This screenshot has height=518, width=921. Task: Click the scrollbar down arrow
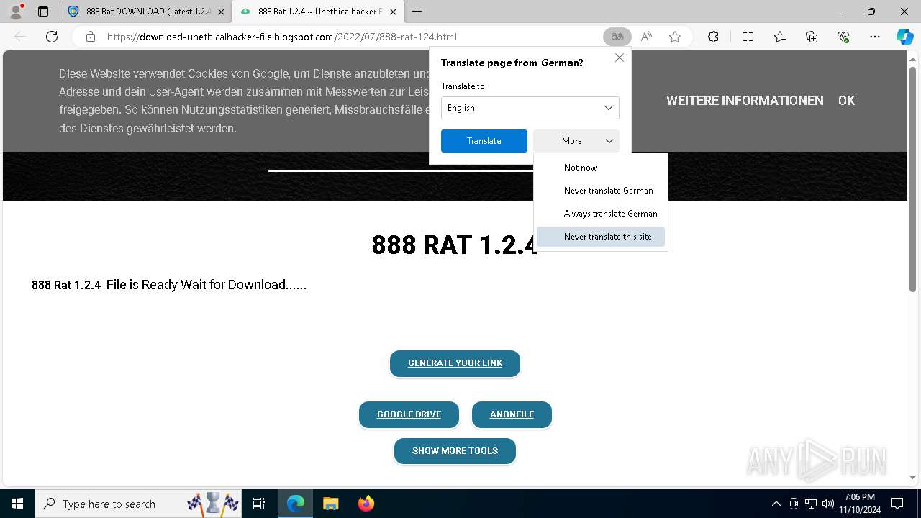click(x=913, y=477)
